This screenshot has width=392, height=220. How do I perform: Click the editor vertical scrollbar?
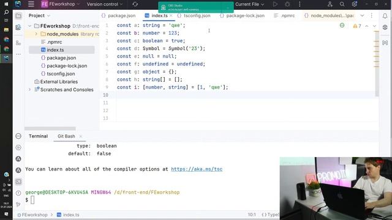point(377,64)
